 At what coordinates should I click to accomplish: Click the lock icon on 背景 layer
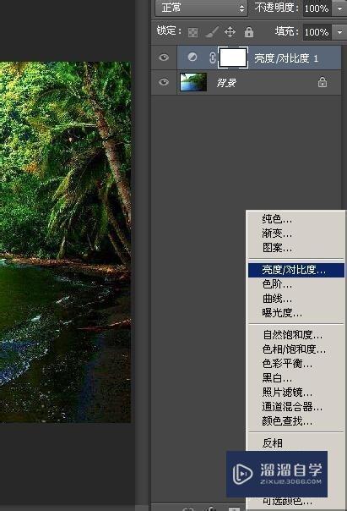point(323,82)
